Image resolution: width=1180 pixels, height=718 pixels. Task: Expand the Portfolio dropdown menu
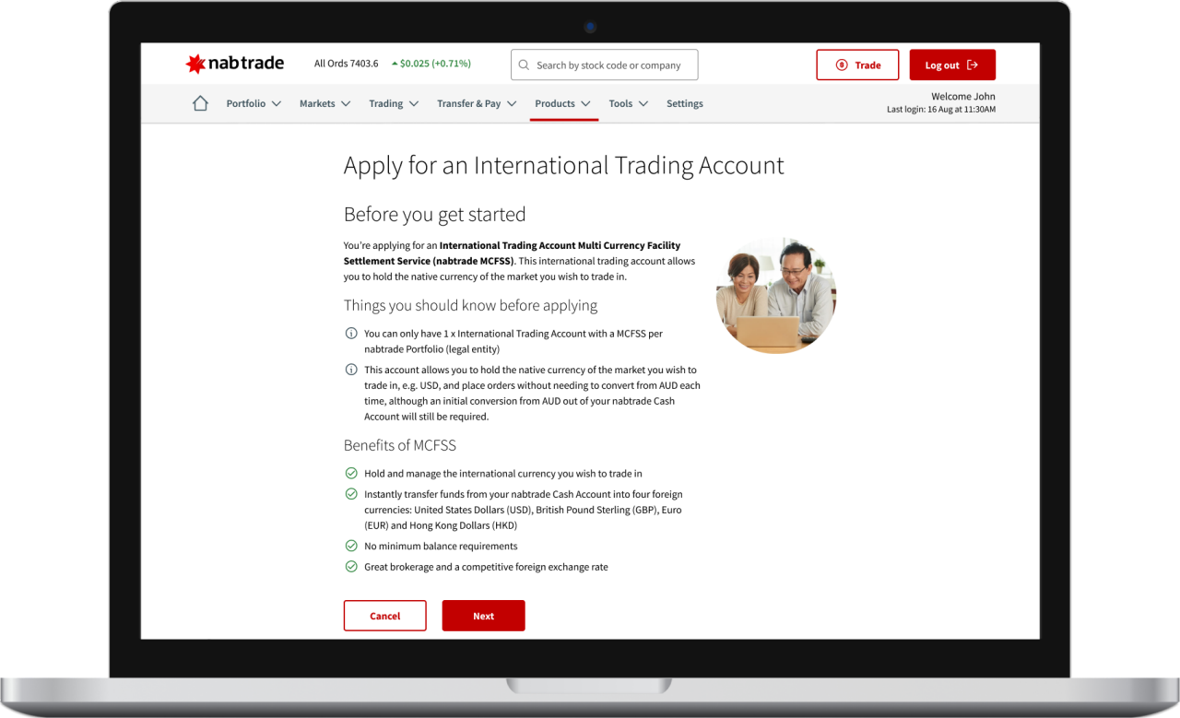[254, 104]
